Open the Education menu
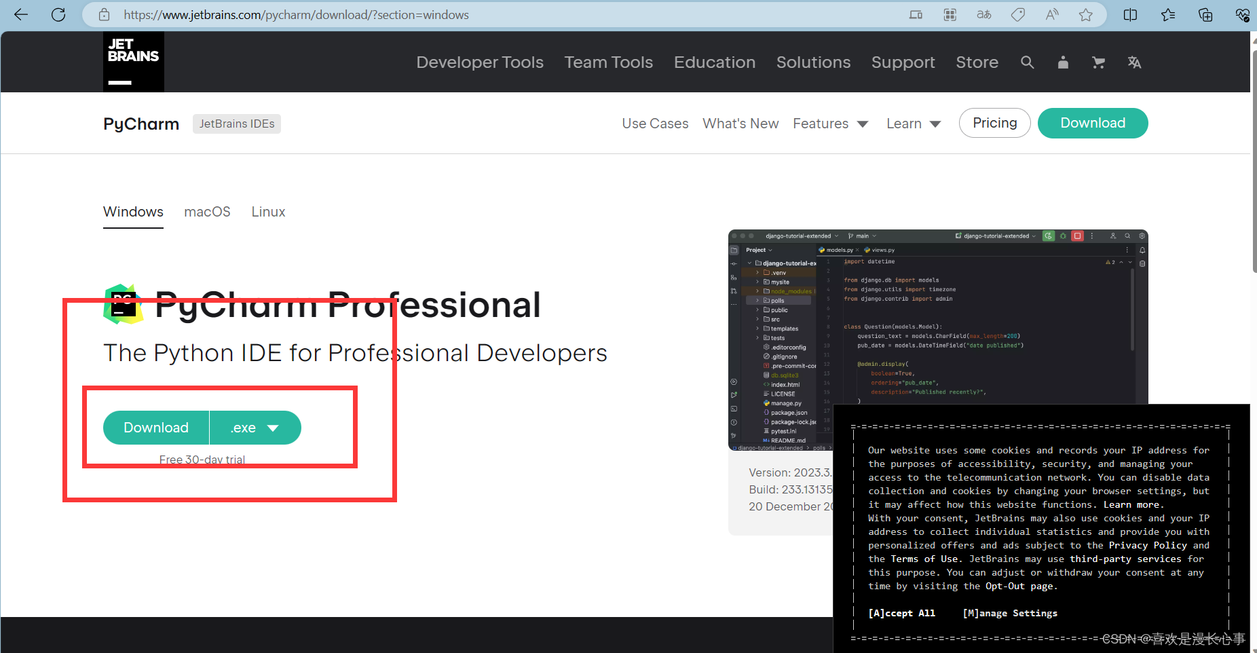1257x653 pixels. point(715,62)
